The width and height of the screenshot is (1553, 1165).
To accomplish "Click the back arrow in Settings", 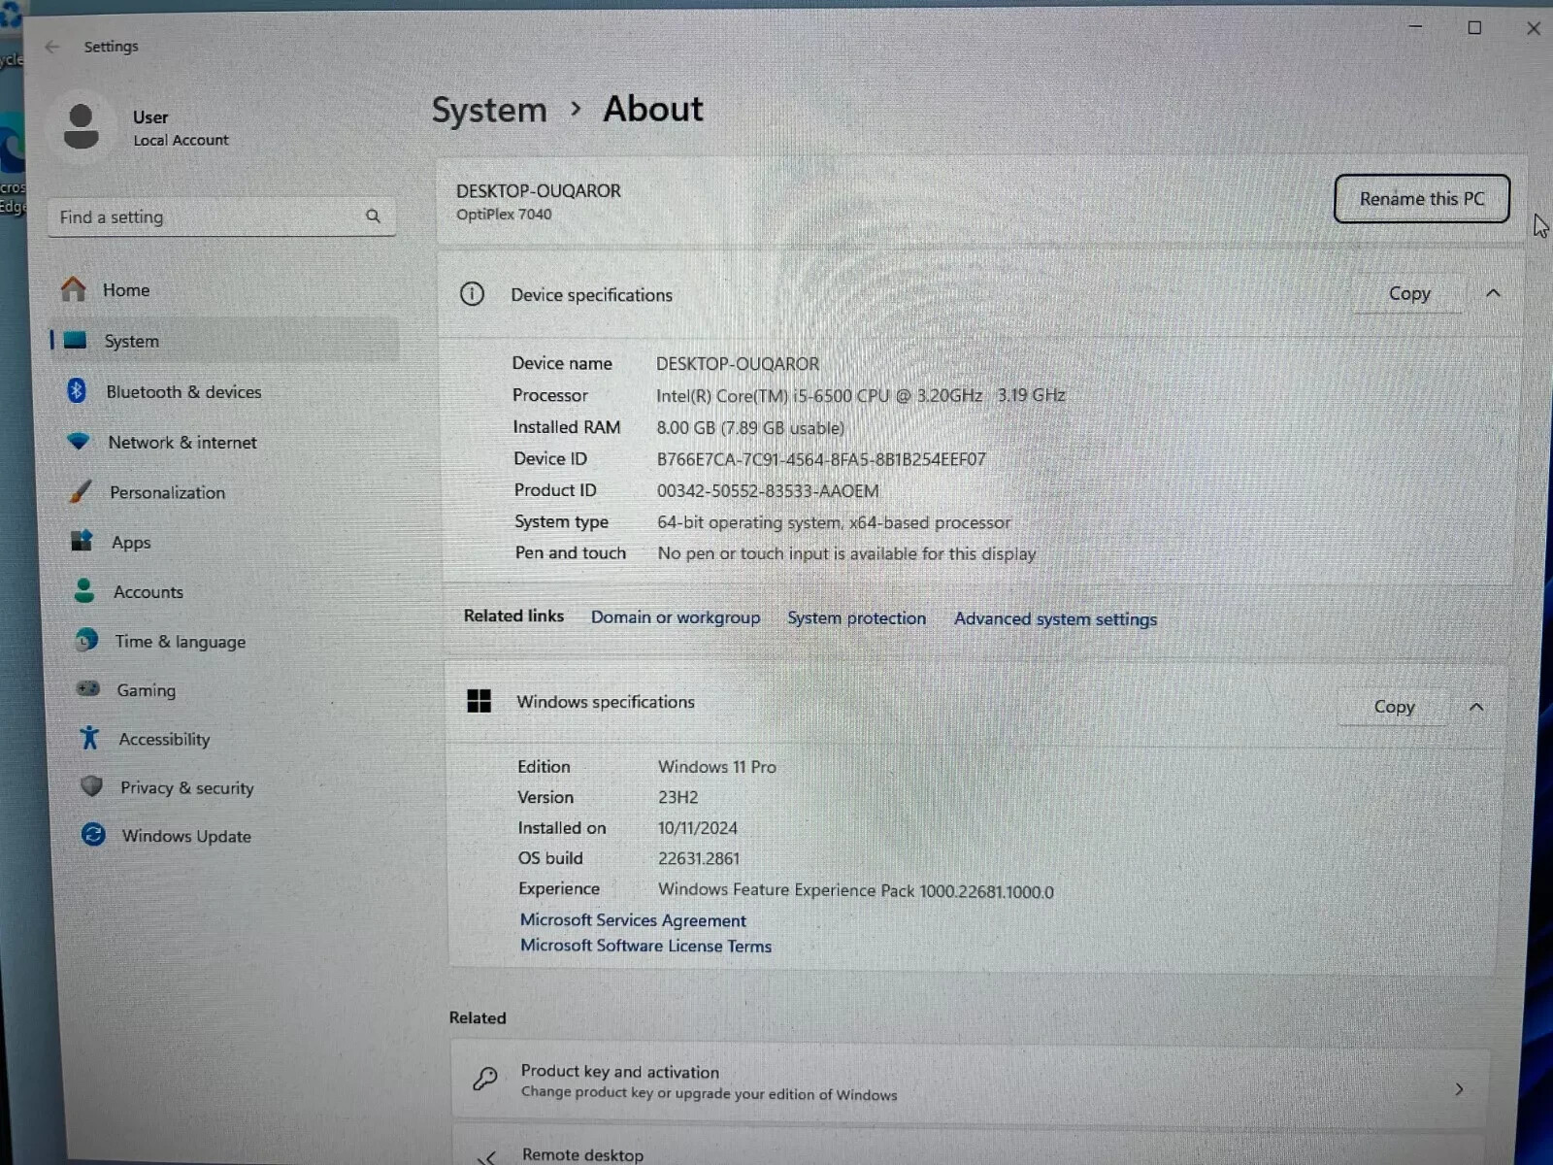I will (51, 47).
